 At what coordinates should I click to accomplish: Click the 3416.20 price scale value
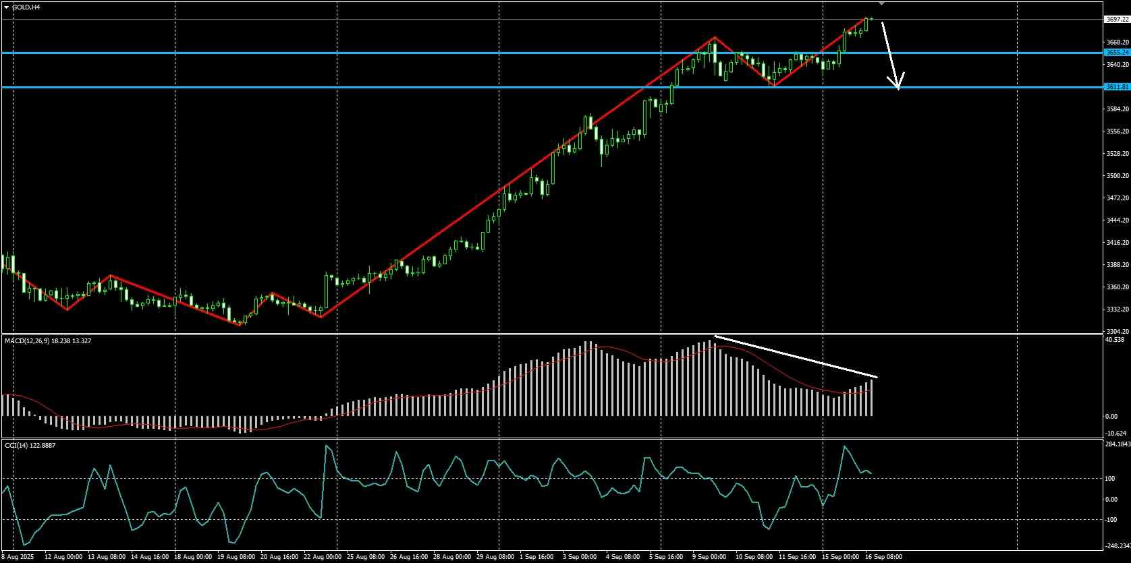1118,243
